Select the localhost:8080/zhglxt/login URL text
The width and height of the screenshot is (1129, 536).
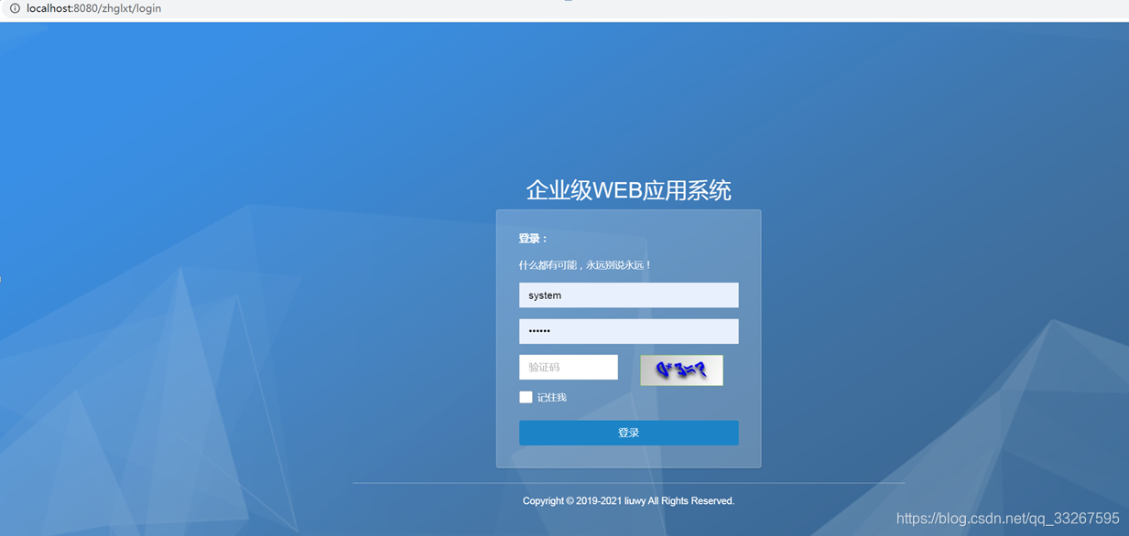pyautogui.click(x=93, y=8)
